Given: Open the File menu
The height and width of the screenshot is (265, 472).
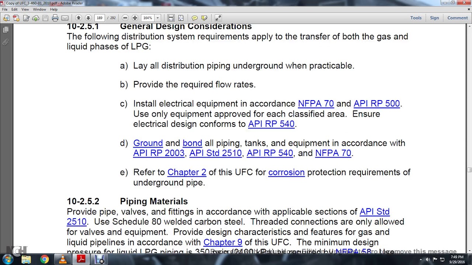Looking at the screenshot, I should pos(5,9).
